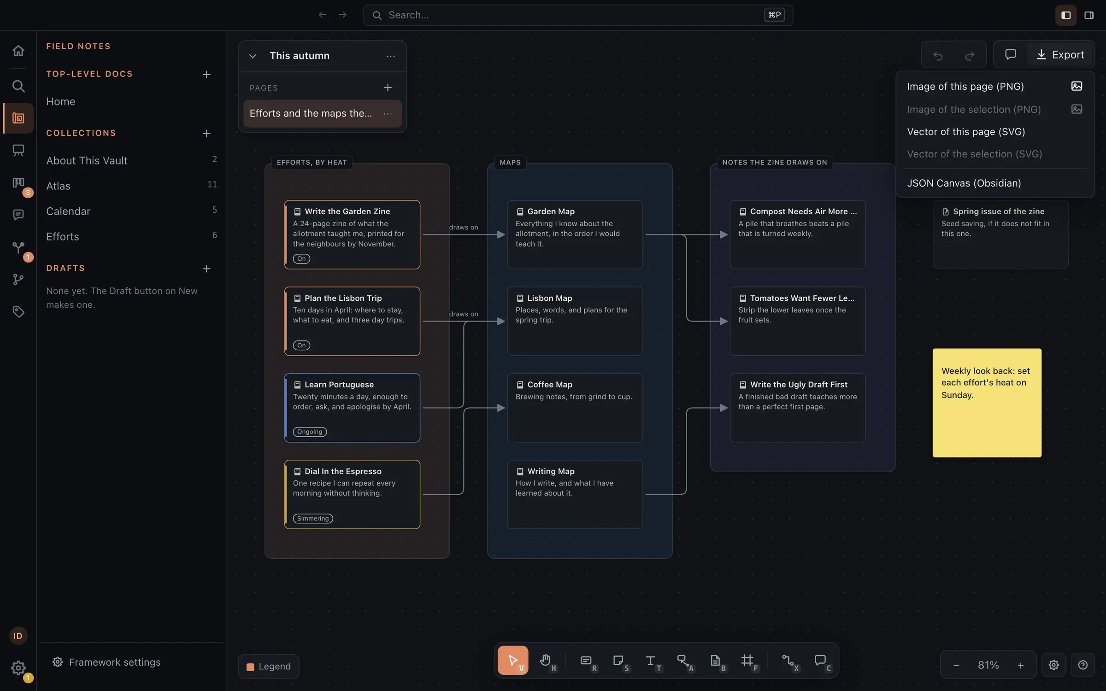Screen dimensions: 1106x691
Task: Open the comments icon in the sidebar rail
Action: coord(18,215)
